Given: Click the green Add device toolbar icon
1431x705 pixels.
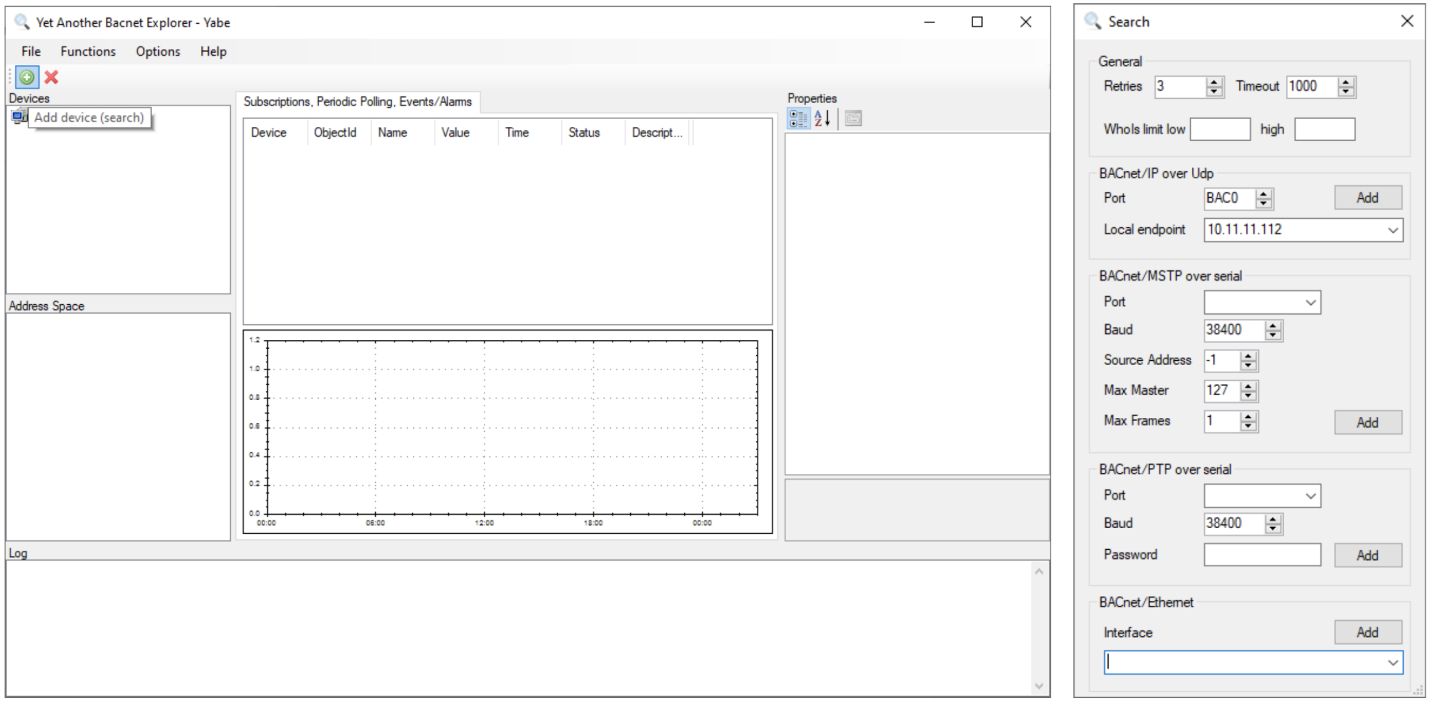Looking at the screenshot, I should click(x=27, y=77).
